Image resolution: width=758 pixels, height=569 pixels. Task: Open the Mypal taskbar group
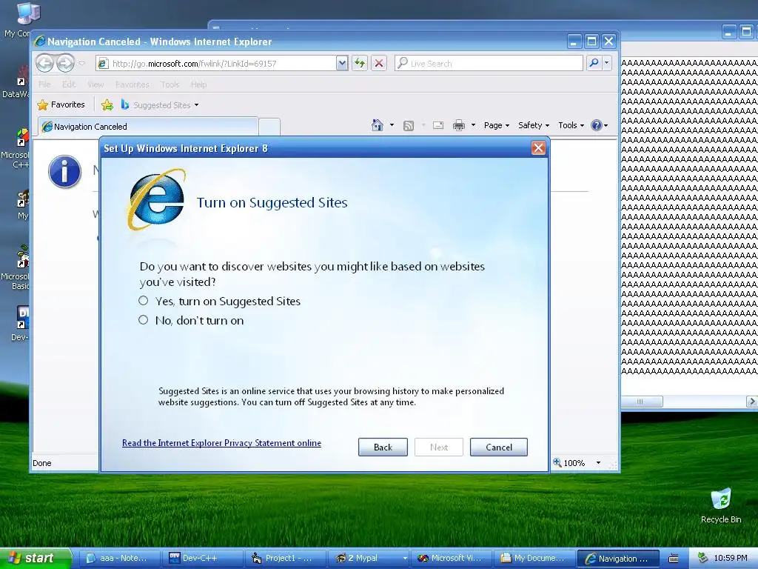[x=369, y=558]
